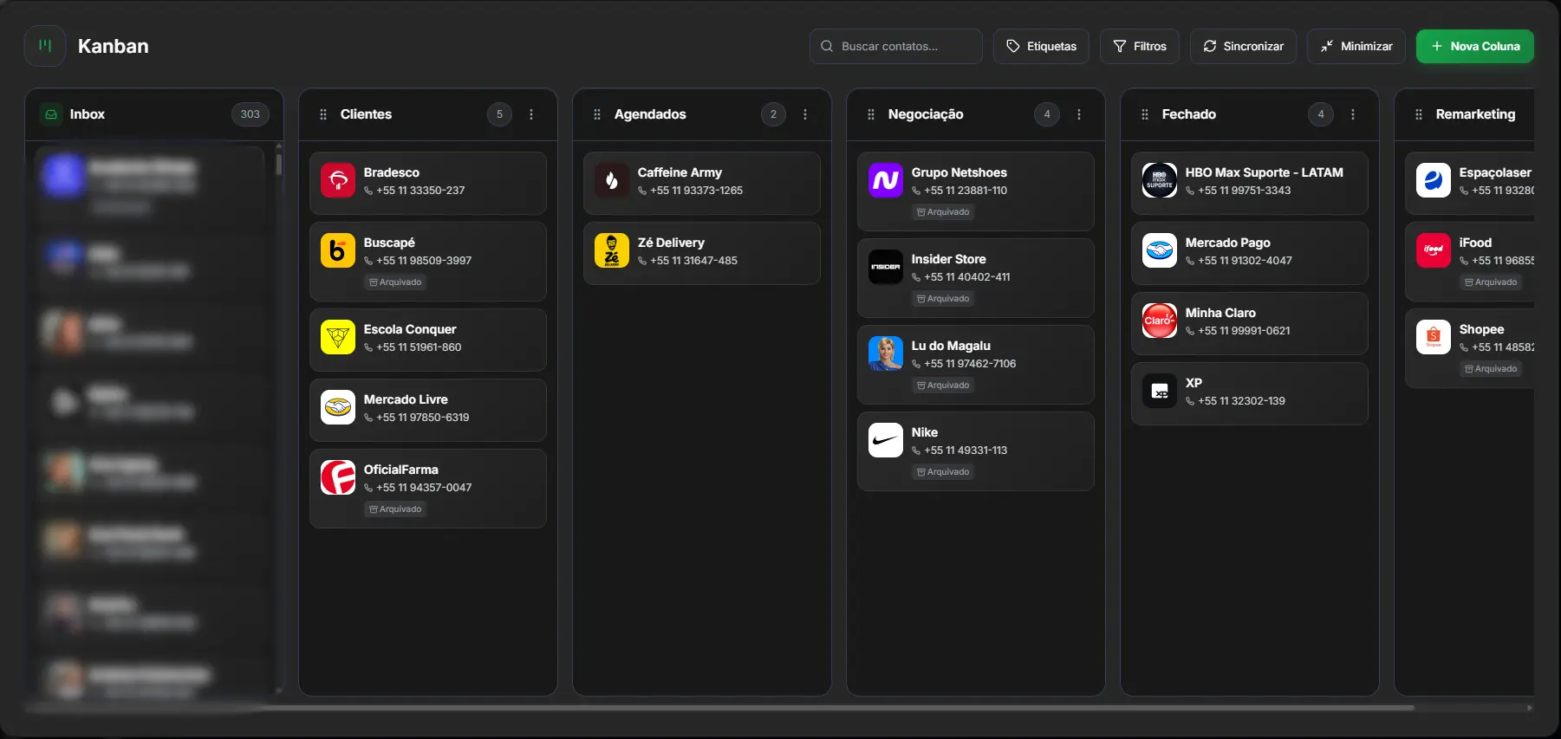Screen dimensions: 1561x739
Task: Click the Zé Delivery contact name
Action: point(671,243)
